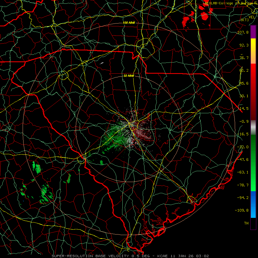The image size is (258, 258).
Task: Click the 100 NMI range ring label
Action: pos(129,23)
